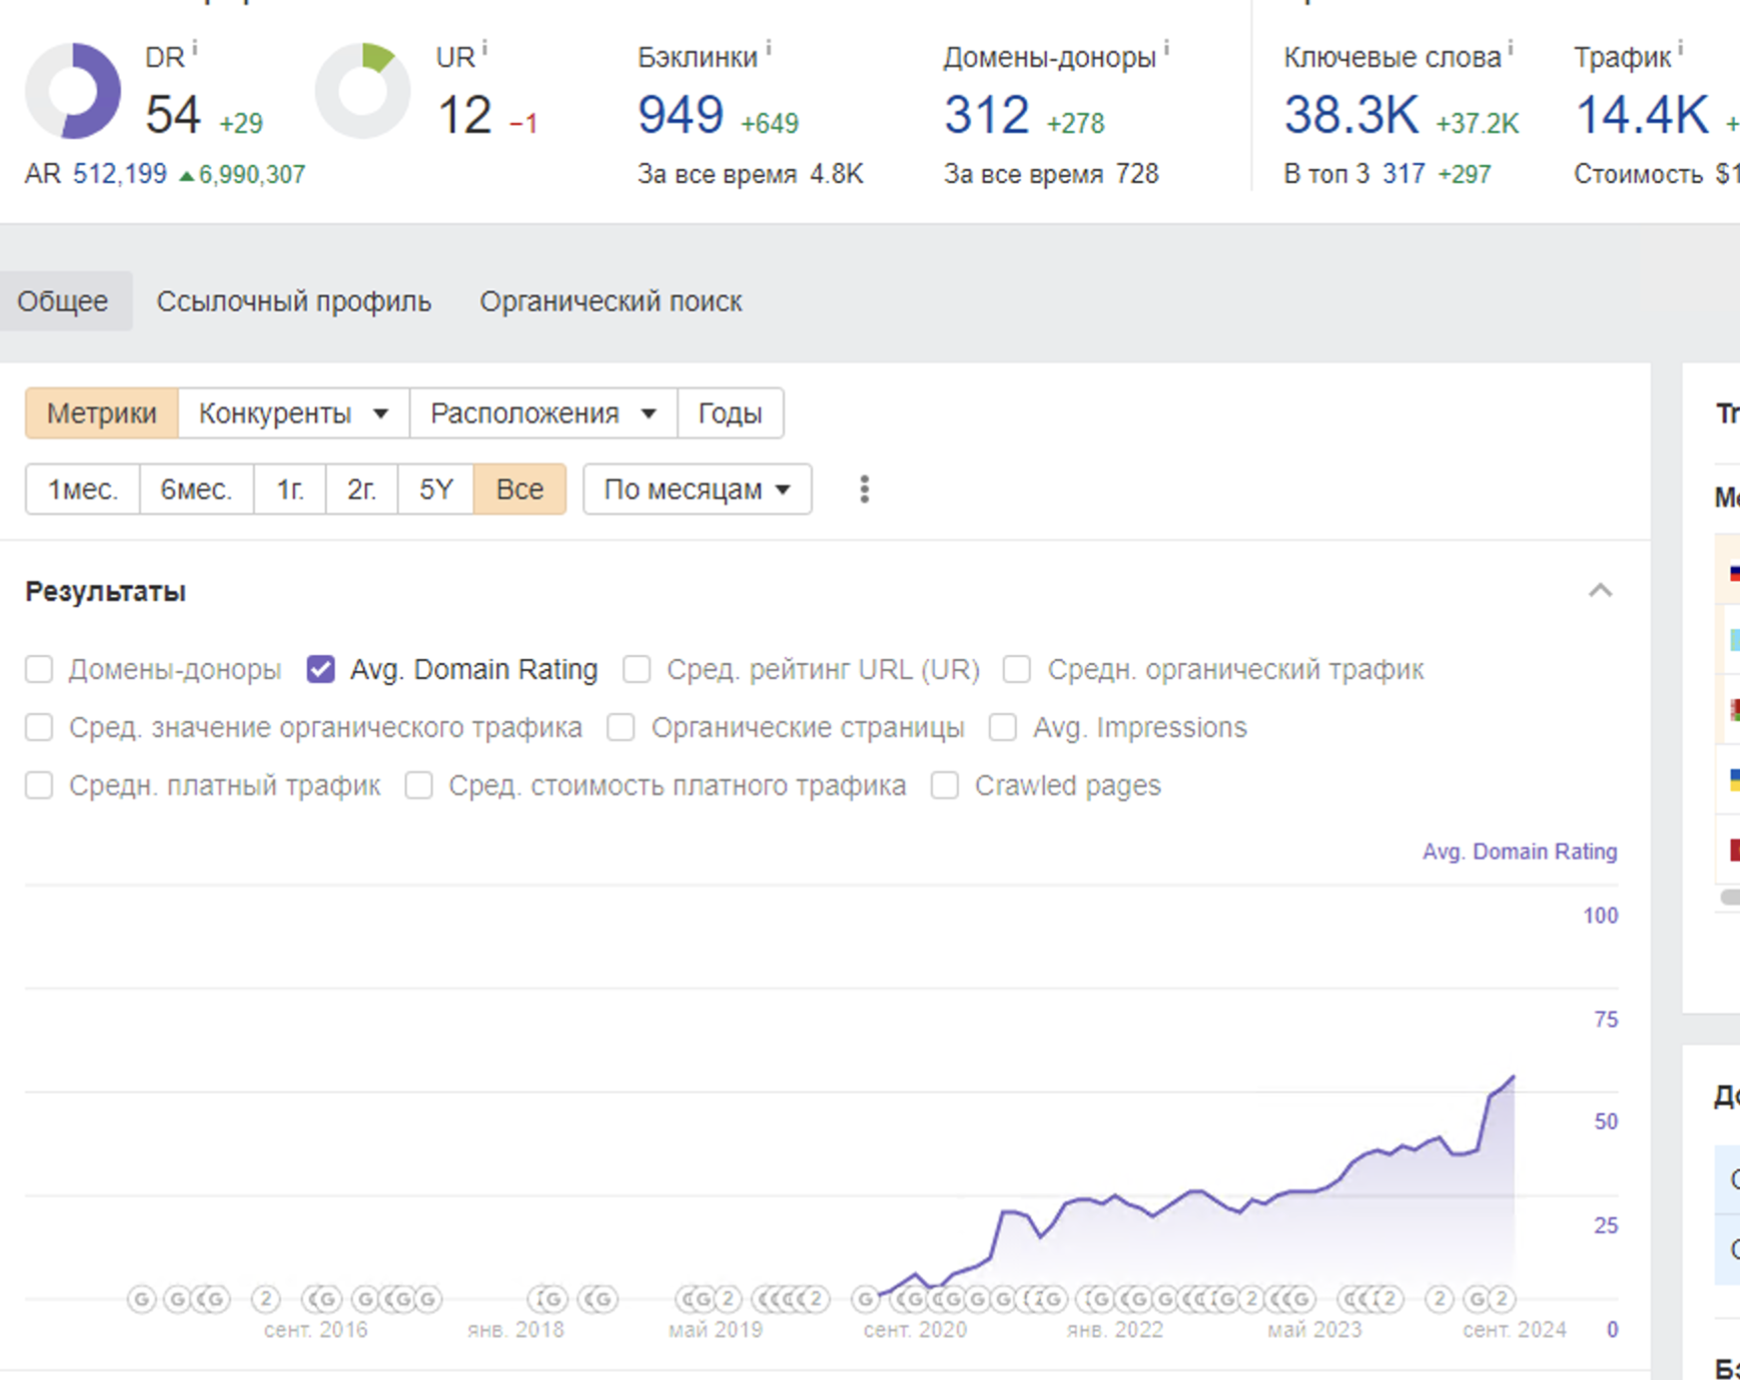Click the info icon next to DR
Viewport: 1740px width, 1380px height.
coord(195,48)
